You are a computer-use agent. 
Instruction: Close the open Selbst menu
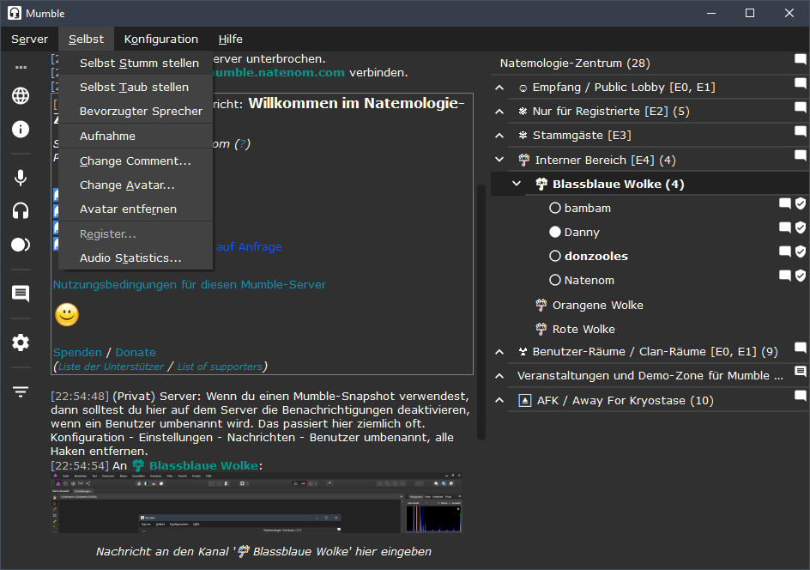tap(87, 39)
